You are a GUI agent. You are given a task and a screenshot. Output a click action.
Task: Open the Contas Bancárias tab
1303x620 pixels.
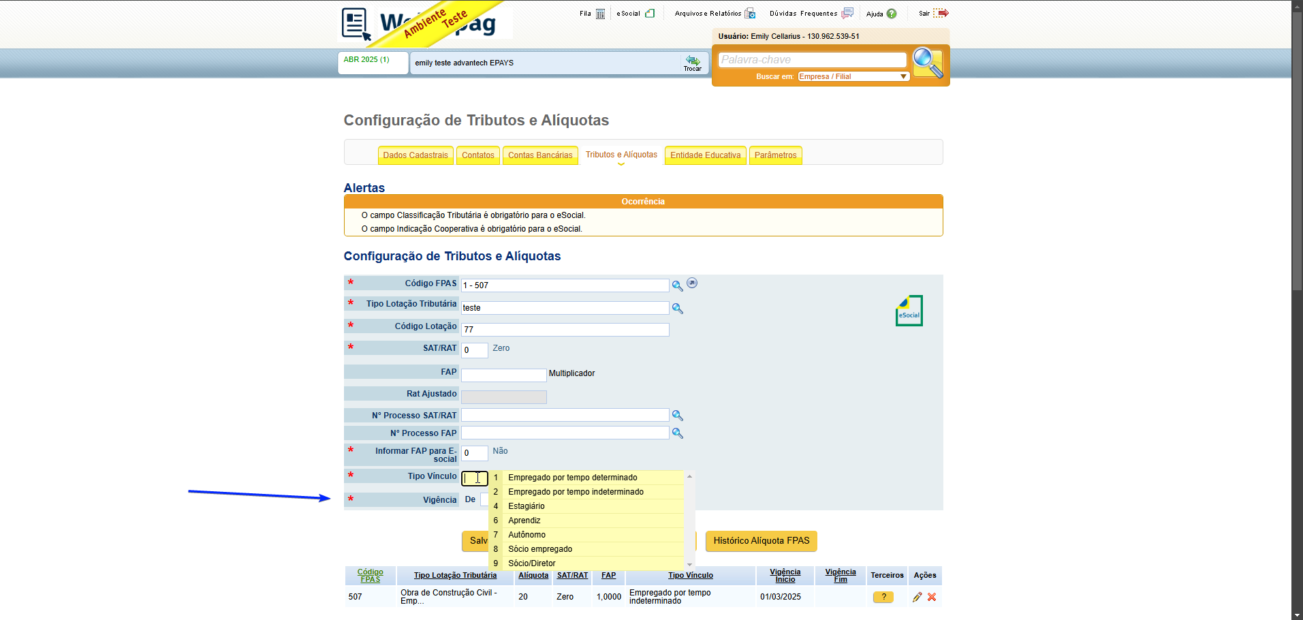click(x=540, y=155)
